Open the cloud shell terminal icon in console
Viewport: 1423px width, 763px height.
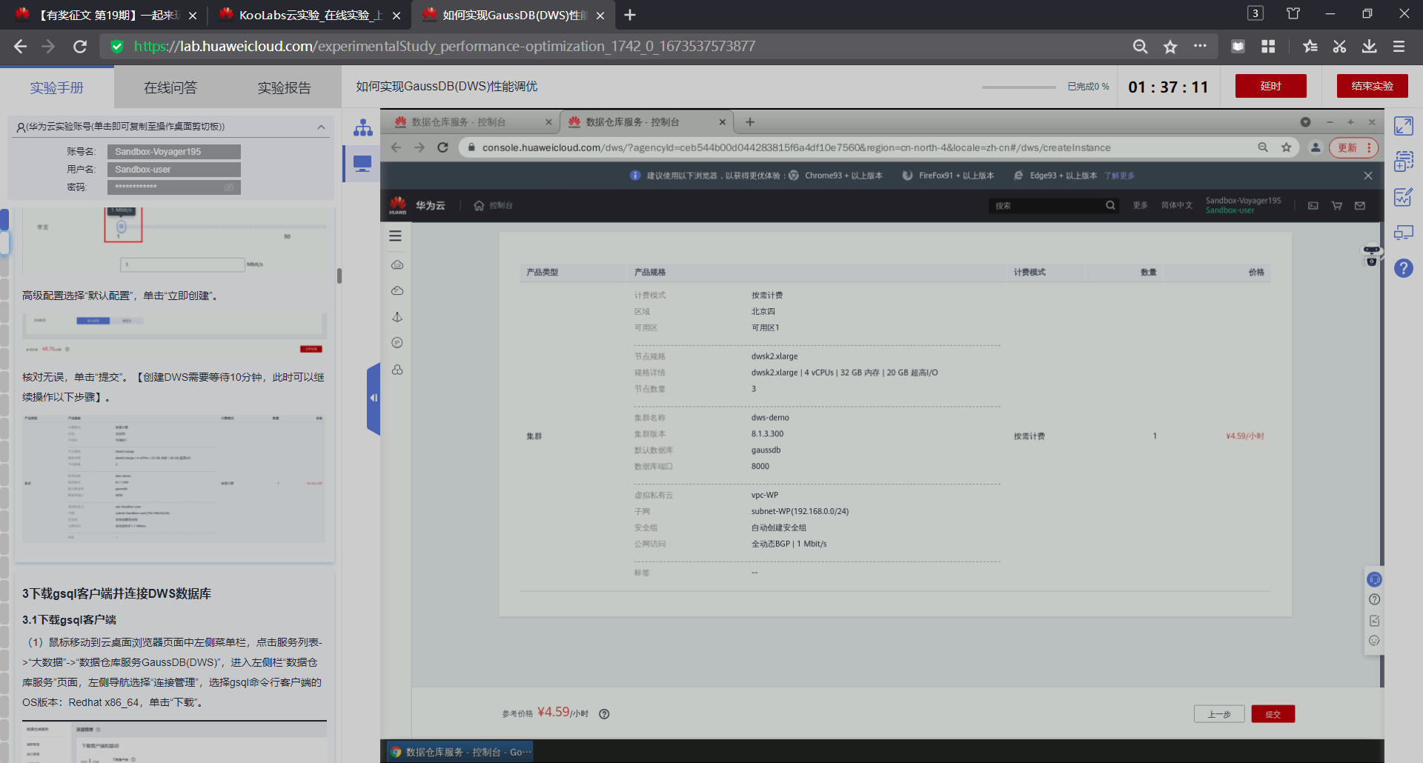pyautogui.click(x=1313, y=205)
